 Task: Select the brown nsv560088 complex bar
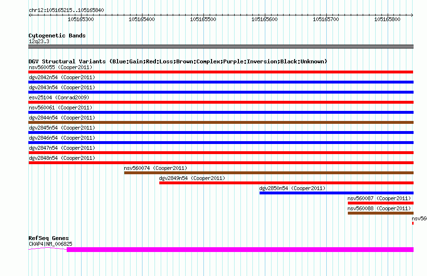381,213
